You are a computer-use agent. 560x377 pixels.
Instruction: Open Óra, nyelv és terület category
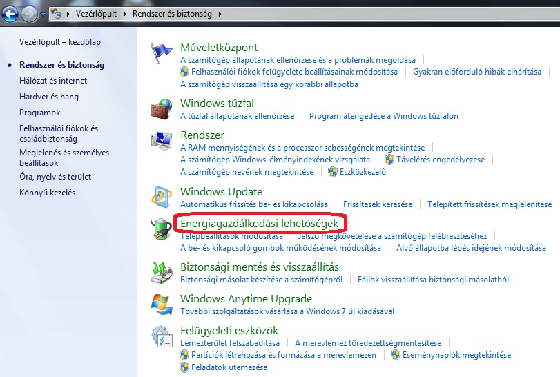point(55,177)
